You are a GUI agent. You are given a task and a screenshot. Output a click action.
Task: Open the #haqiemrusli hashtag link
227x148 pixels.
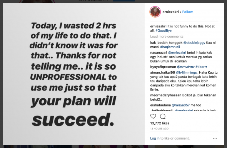[x=170, y=47]
